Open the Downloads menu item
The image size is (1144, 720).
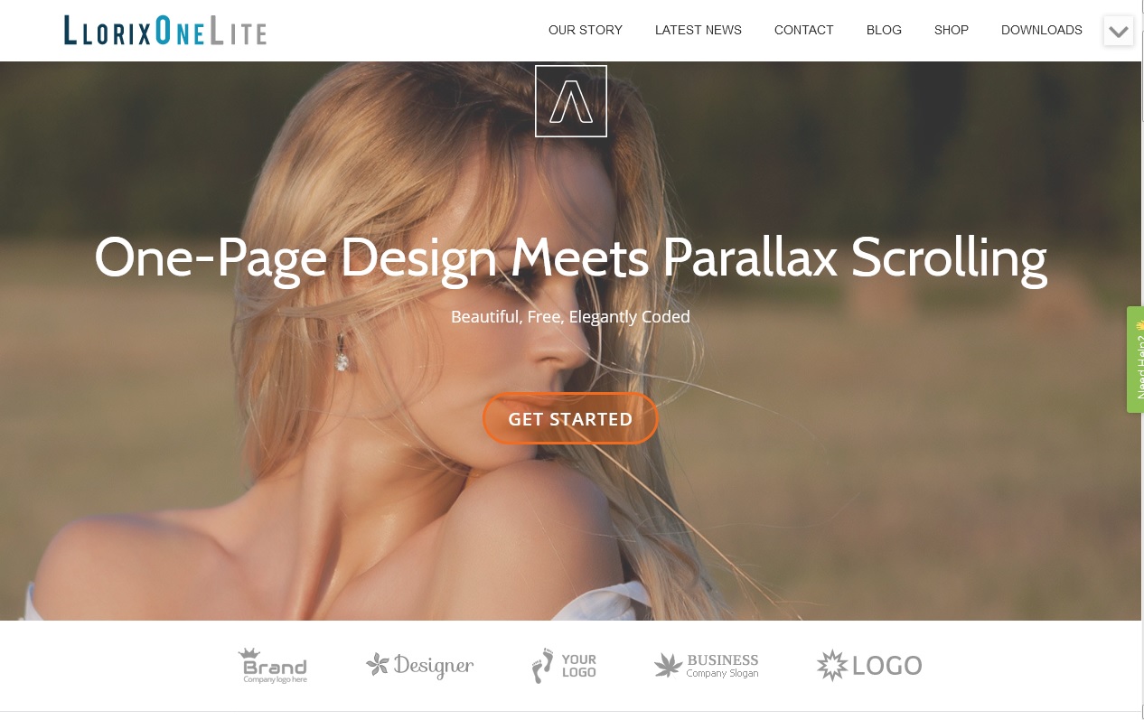click(1042, 30)
